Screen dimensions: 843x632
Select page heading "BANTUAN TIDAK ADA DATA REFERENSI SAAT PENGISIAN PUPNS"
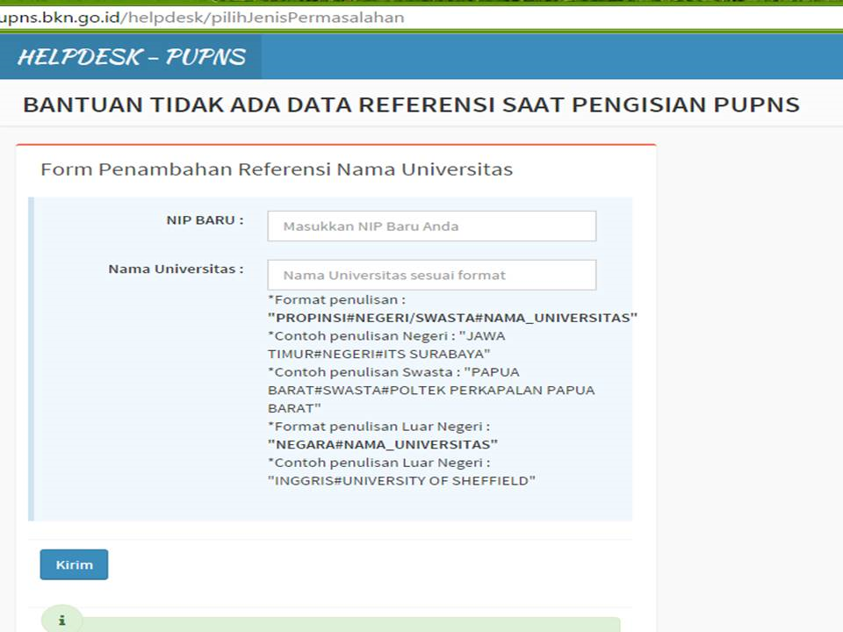(x=411, y=104)
